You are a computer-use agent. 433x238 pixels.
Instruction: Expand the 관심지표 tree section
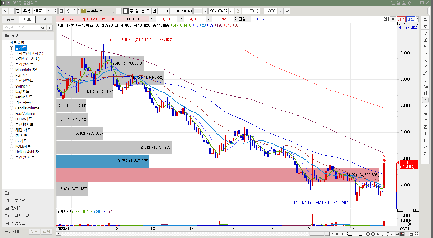click(7, 223)
